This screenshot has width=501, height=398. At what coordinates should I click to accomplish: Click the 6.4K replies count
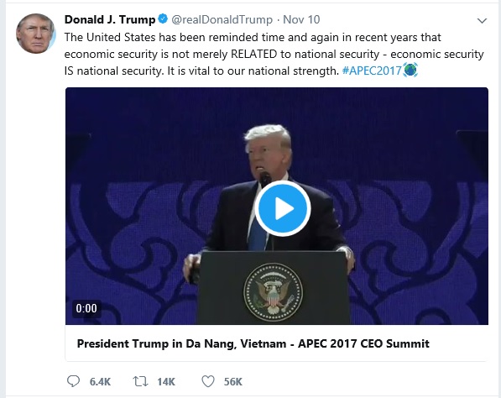100,382
